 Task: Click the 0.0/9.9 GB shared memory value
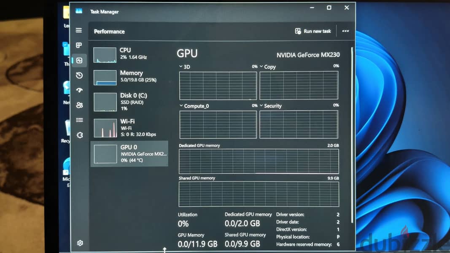(x=242, y=244)
